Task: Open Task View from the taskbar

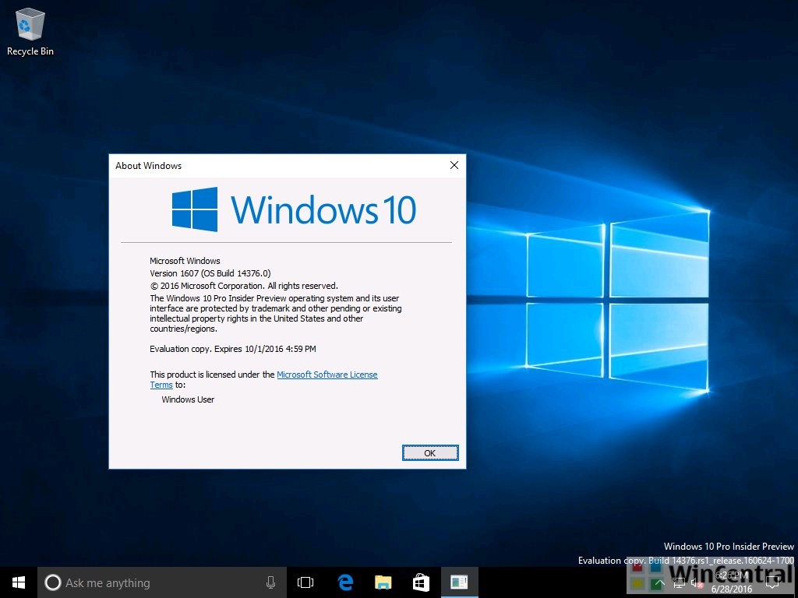Action: click(305, 582)
